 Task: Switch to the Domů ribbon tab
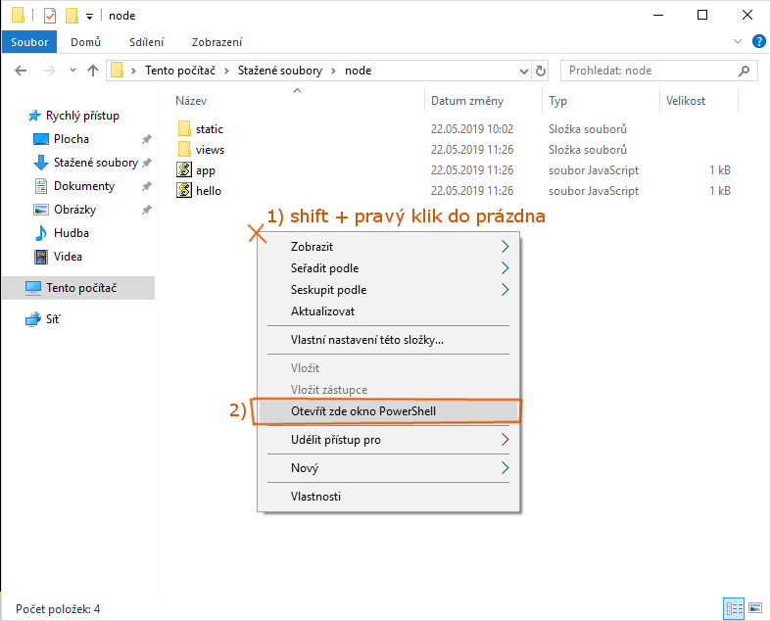tap(85, 42)
